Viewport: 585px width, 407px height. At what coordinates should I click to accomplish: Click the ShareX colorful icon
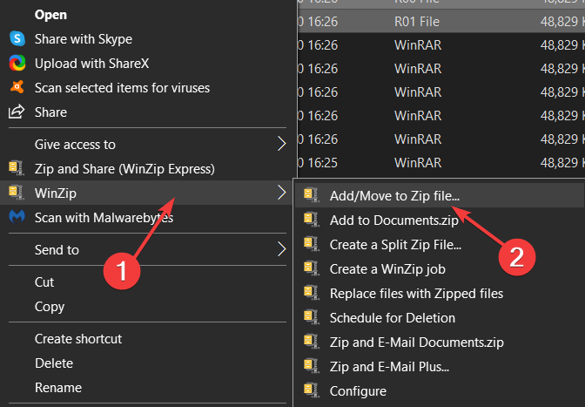tap(17, 63)
